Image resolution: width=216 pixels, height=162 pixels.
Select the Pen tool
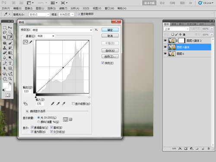click(5, 63)
